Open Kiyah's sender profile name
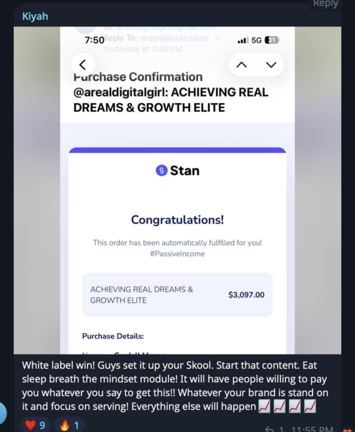Viewport: 355px width, 432px height. coord(35,16)
